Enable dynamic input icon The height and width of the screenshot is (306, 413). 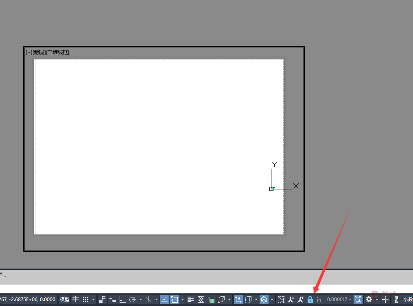pos(113,300)
